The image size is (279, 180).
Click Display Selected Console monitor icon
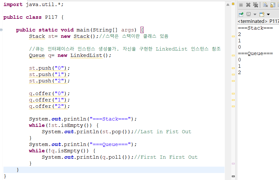coord(248,14)
